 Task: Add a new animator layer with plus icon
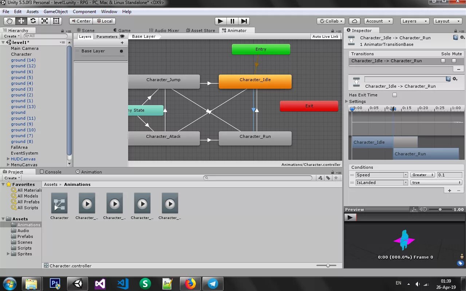(x=122, y=43)
